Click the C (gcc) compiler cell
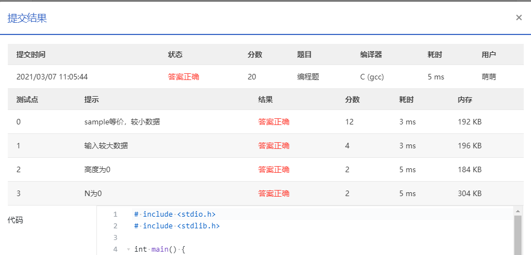 [x=372, y=77]
